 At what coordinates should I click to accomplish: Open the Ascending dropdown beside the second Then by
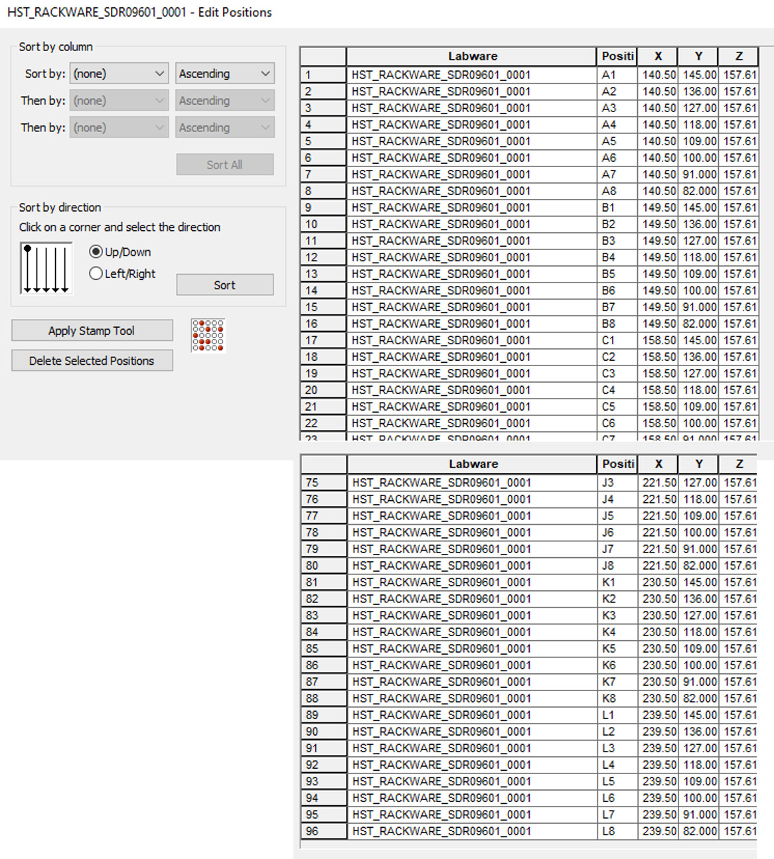tap(225, 127)
